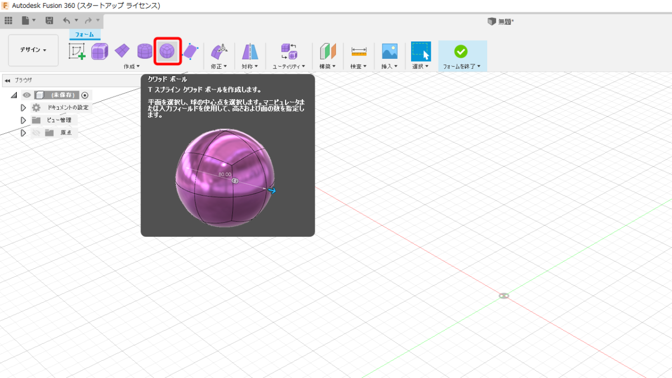Select the T-Spline Box tool
The height and width of the screenshot is (378, 672).
[100, 52]
